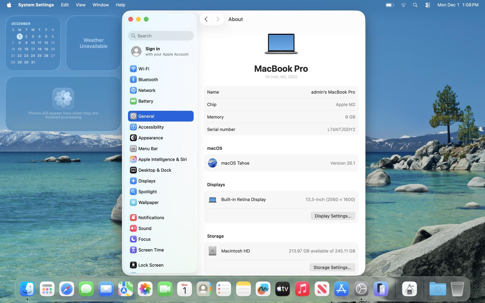The height and width of the screenshot is (303, 485).
Task: Open the Battery settings pane
Action: 145,101
